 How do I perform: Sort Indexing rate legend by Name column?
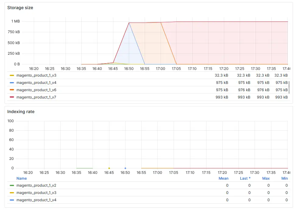[x=22, y=178]
